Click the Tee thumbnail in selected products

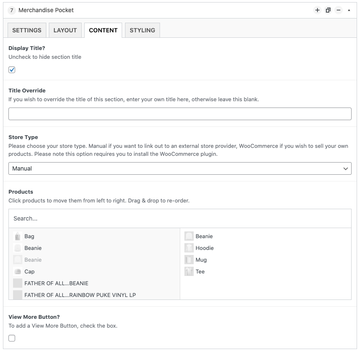click(189, 271)
